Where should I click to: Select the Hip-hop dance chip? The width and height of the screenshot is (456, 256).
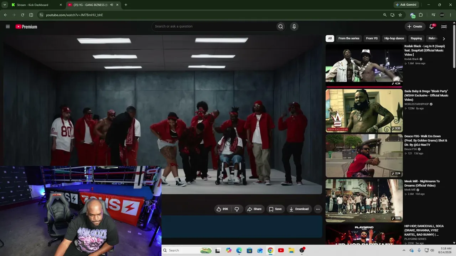(x=394, y=38)
